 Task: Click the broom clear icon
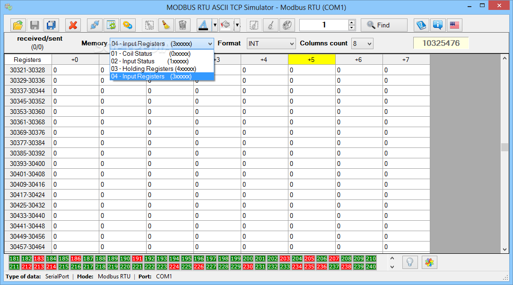tap(166, 25)
